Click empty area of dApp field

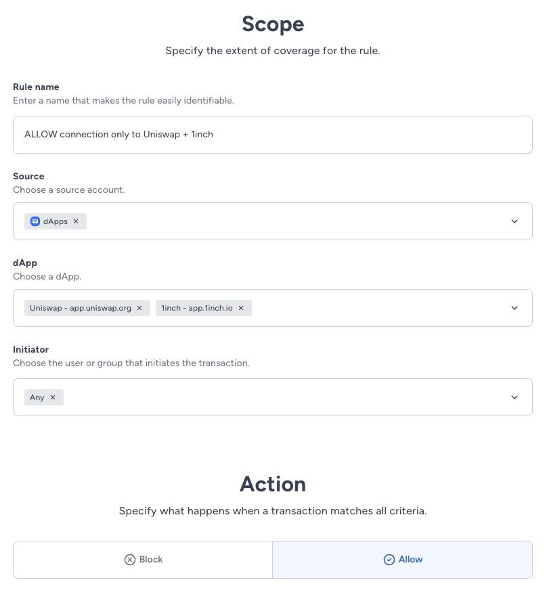pos(380,308)
